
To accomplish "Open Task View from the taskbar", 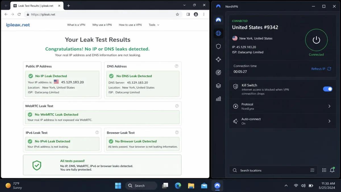I will point(165,186).
